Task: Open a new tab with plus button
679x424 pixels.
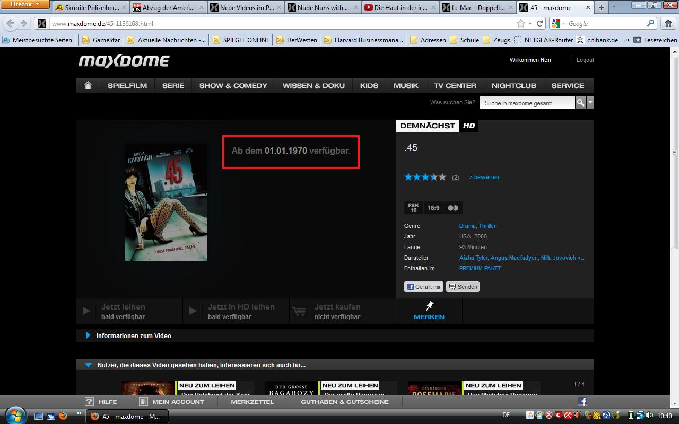Action: tap(602, 7)
